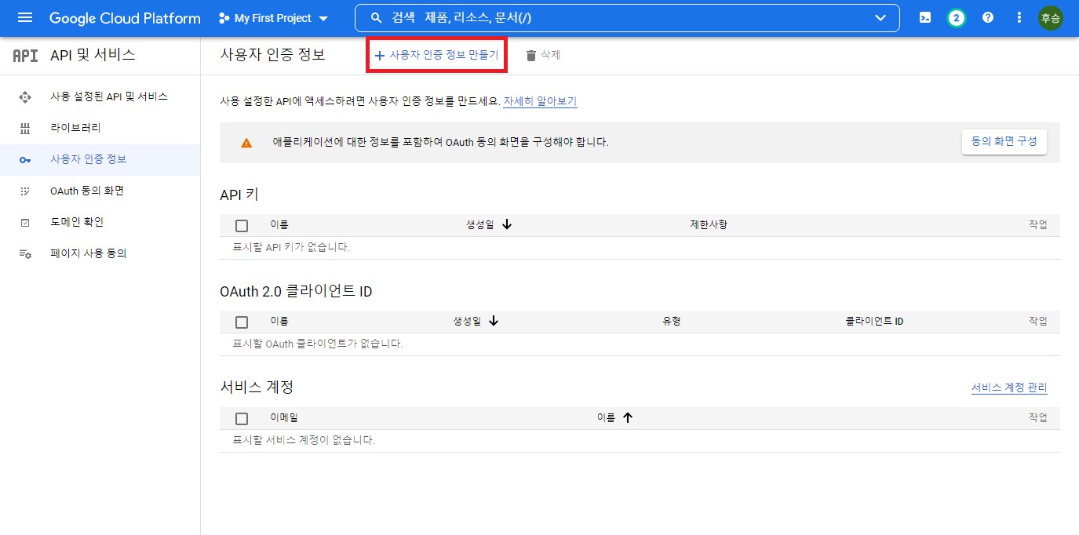Click the 동의 화면 구성 button
Image resolution: width=1079 pixels, height=535 pixels.
1004,141
